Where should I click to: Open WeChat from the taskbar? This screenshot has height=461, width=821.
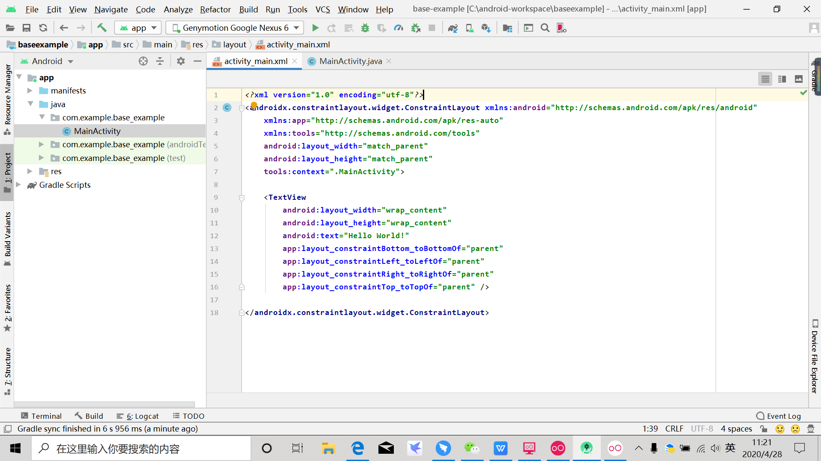[x=473, y=448]
